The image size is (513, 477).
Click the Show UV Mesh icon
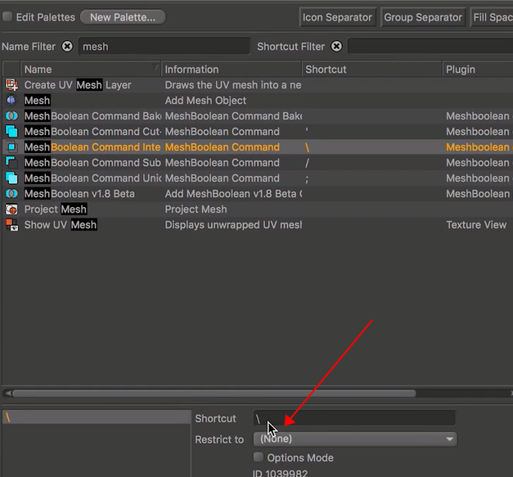coord(11,225)
